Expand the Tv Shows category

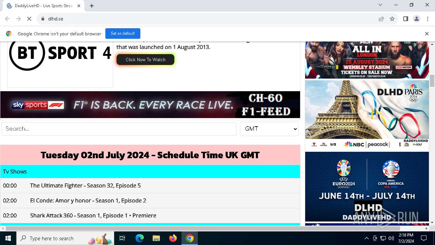150,171
